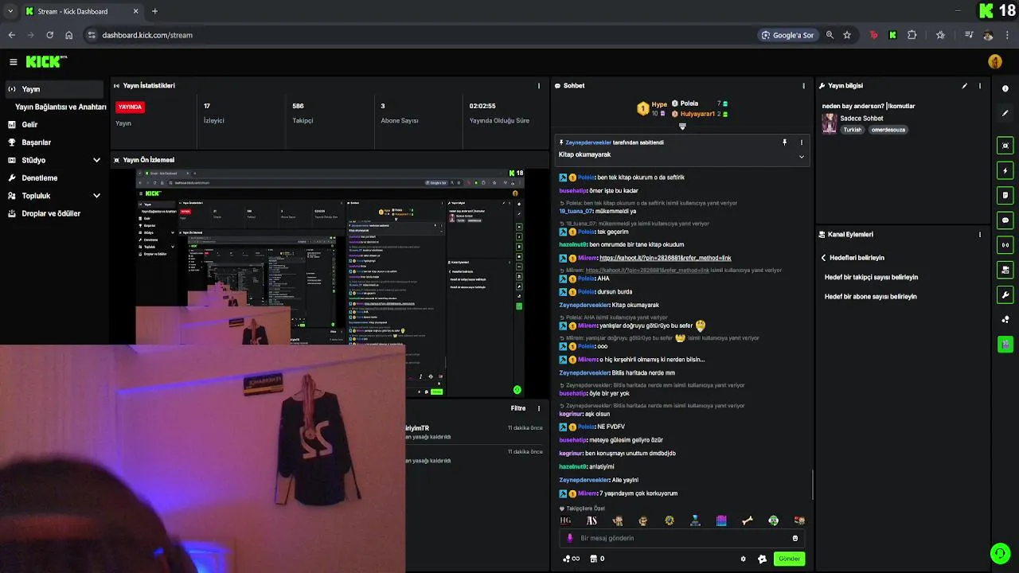The width and height of the screenshot is (1019, 573).
Task: Open the Chrome three-dot menu
Action: click(x=1009, y=35)
